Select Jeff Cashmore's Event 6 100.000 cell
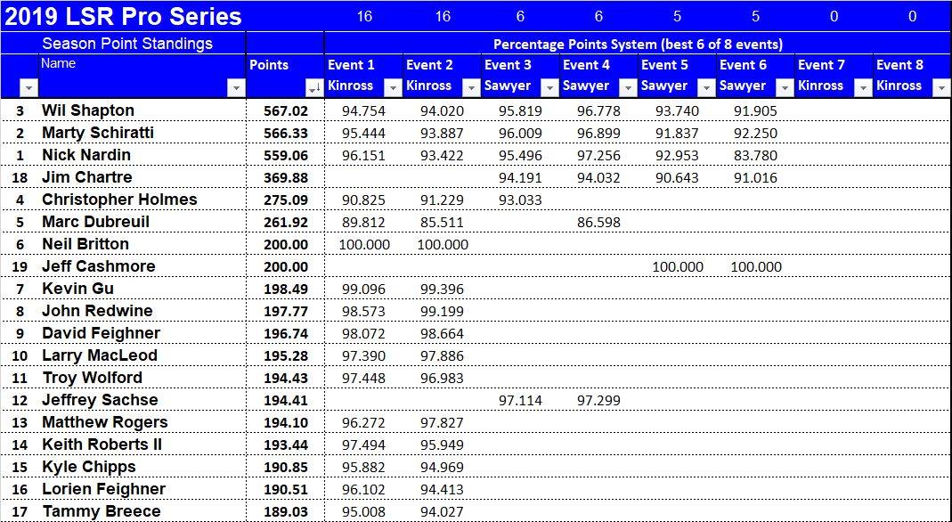952x522 pixels. point(755,266)
